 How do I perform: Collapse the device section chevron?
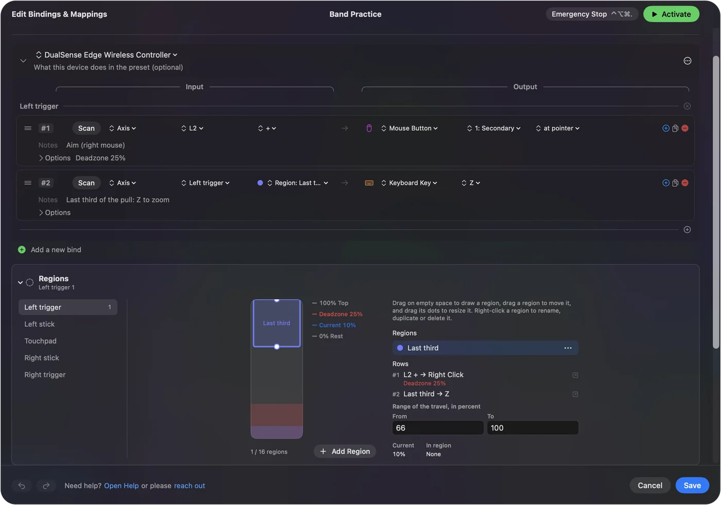23,61
